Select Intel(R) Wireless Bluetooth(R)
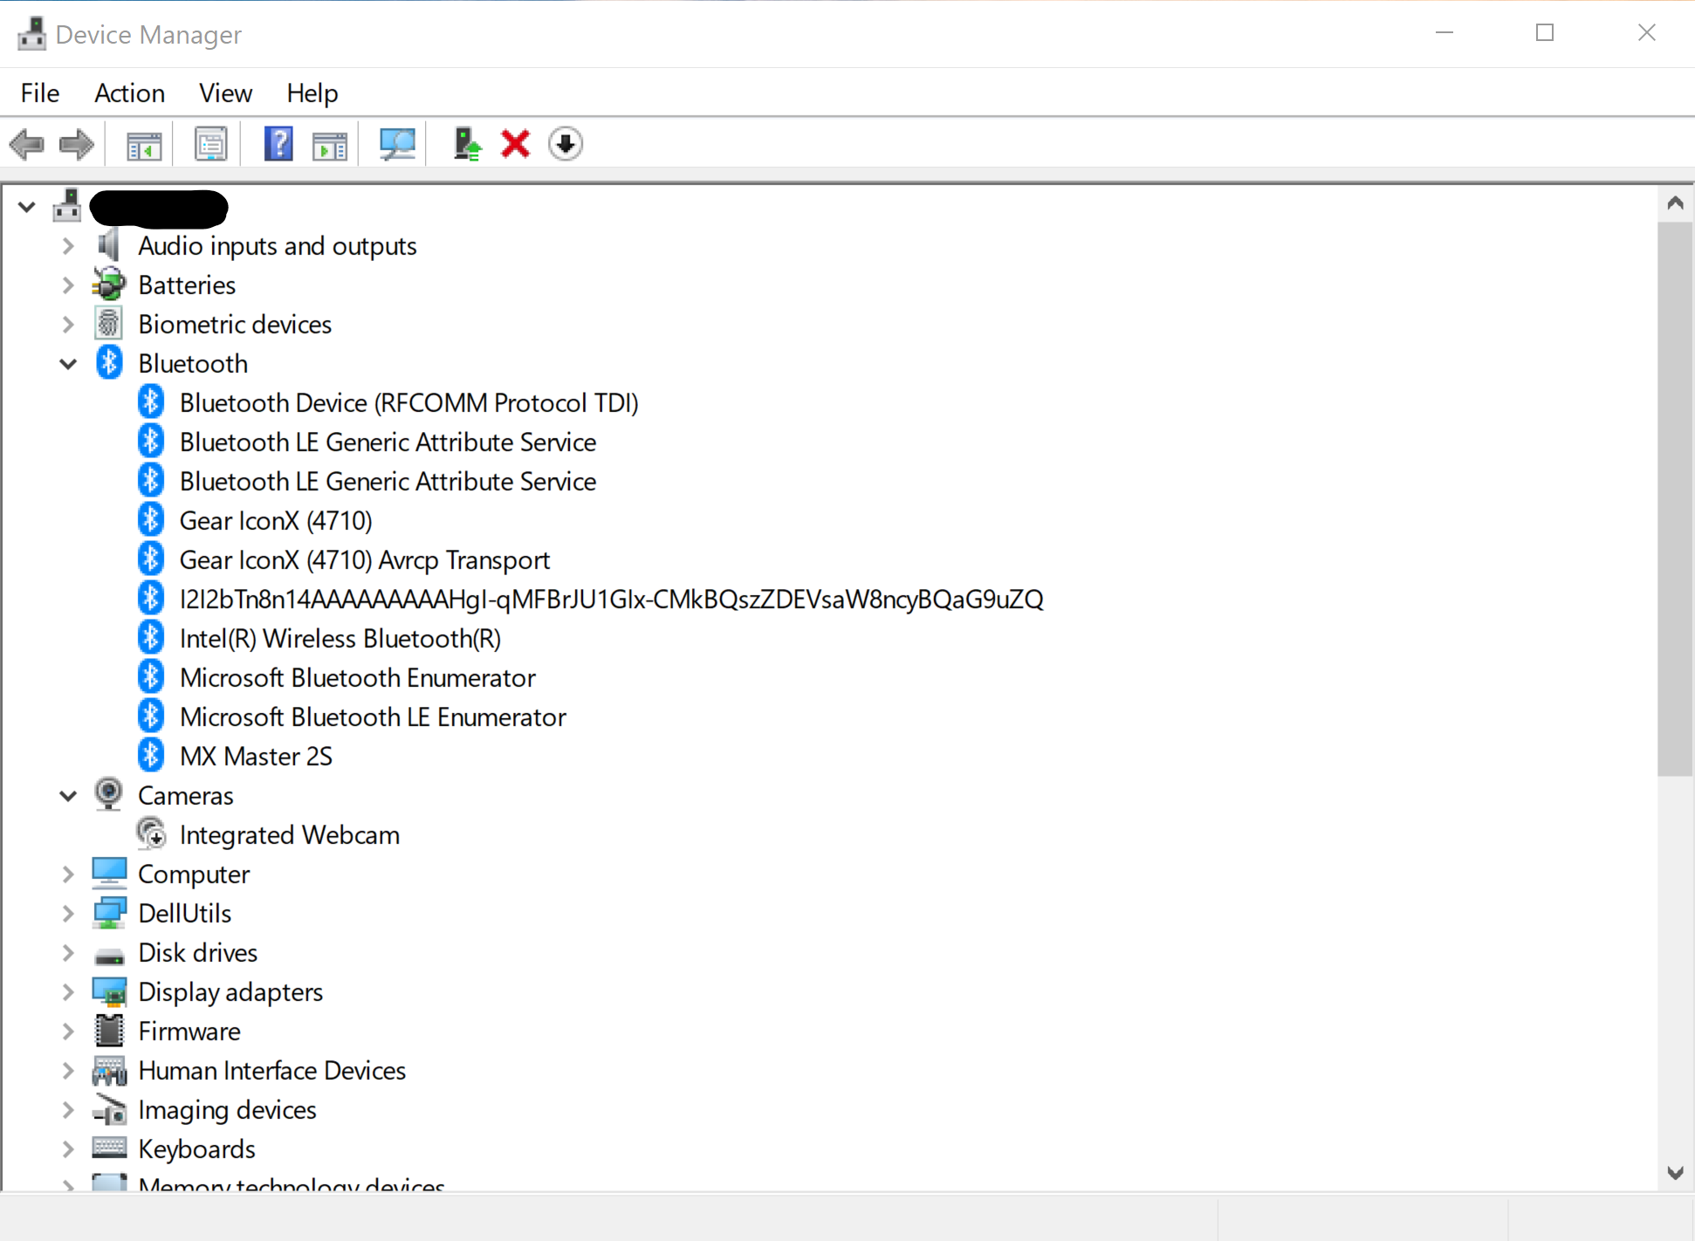Image resolution: width=1695 pixels, height=1241 pixels. 340,638
